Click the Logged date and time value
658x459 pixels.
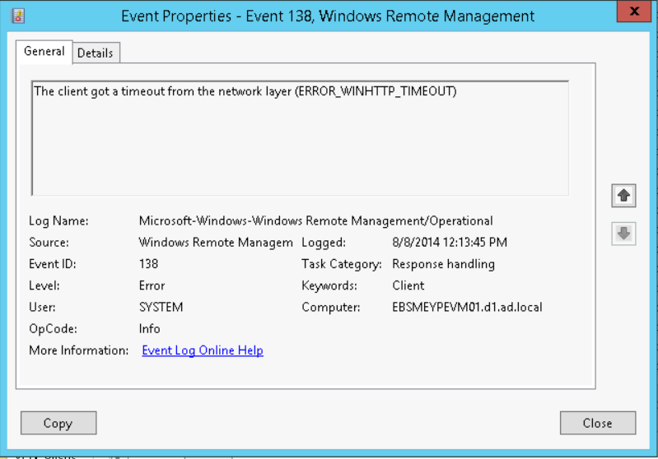(450, 243)
